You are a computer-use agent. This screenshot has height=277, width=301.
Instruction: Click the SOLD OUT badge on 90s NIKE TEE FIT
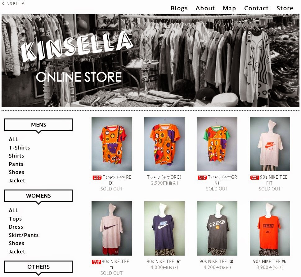click(x=254, y=177)
